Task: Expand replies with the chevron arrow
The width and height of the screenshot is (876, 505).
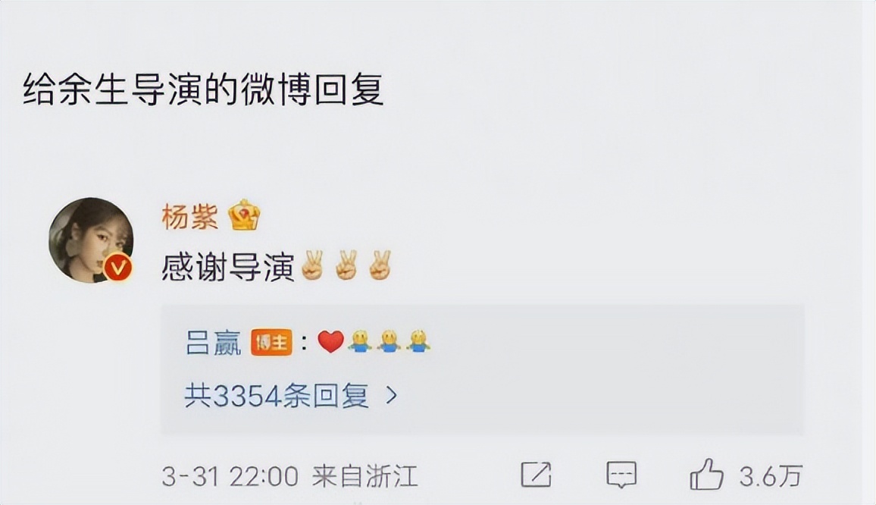Action: (x=393, y=396)
